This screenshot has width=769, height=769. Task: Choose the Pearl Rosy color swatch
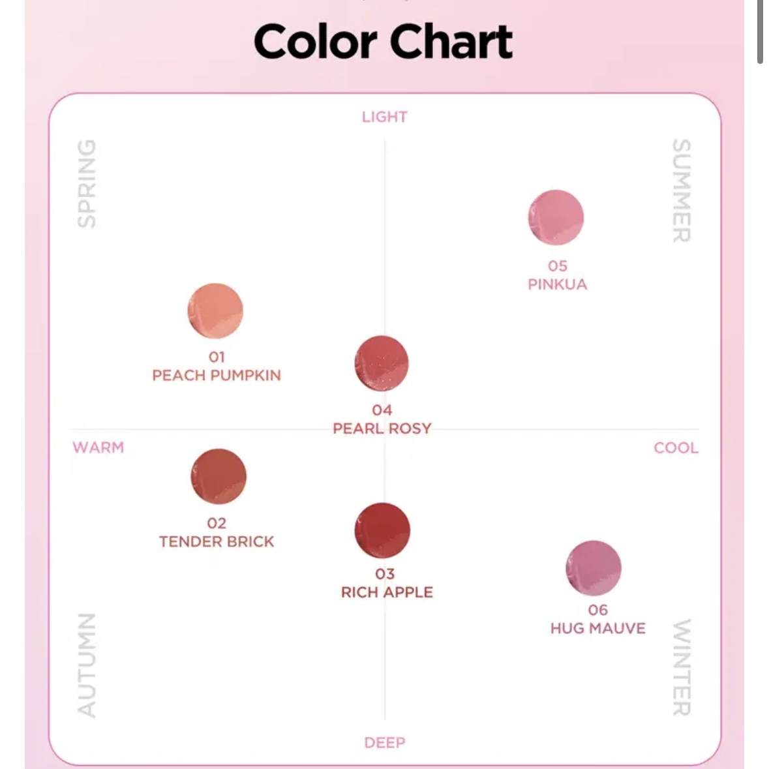pyautogui.click(x=382, y=363)
